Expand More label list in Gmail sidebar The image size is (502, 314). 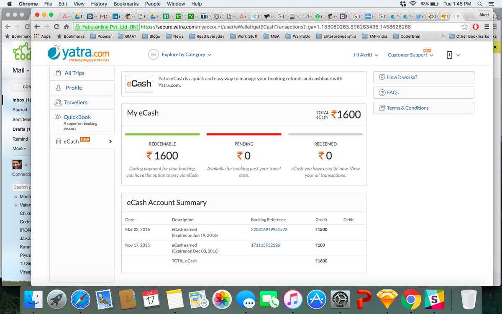click(19, 148)
